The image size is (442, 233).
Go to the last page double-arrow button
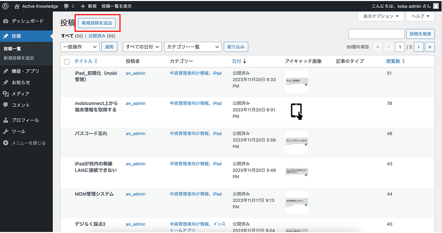[430, 47]
